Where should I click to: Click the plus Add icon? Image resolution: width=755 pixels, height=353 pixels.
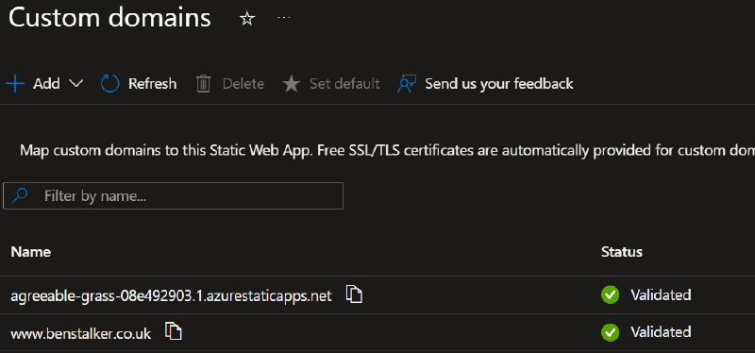[15, 84]
